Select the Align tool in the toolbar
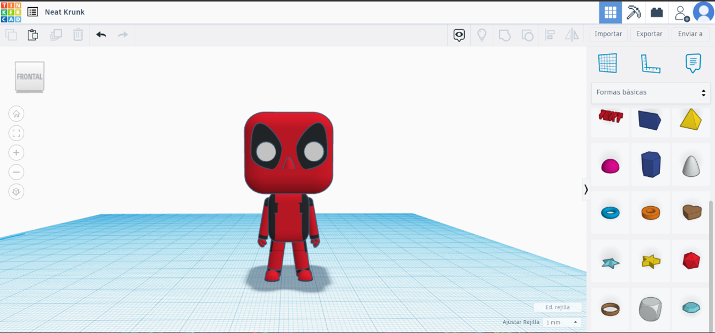715x333 pixels. tap(550, 35)
